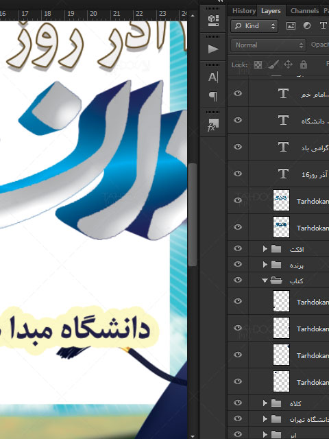The height and width of the screenshot is (439, 329).
Task: Filter layers by pixel layers icon
Action: tap(291, 26)
